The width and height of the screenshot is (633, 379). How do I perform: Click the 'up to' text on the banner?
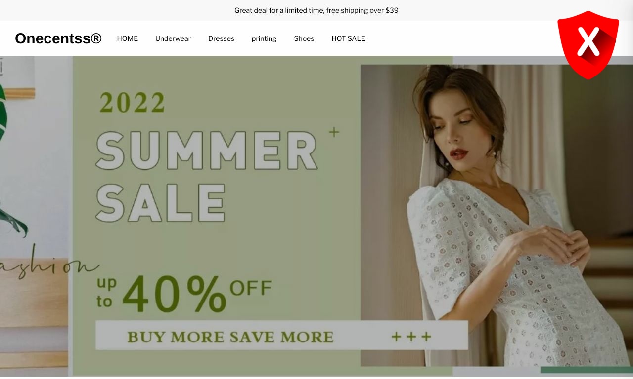click(107, 292)
